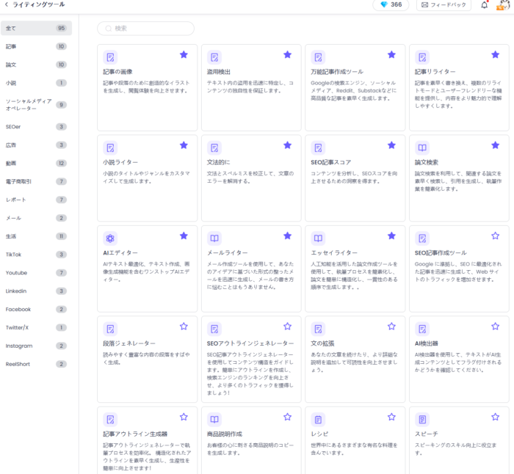Select the 論文 category

36,65
